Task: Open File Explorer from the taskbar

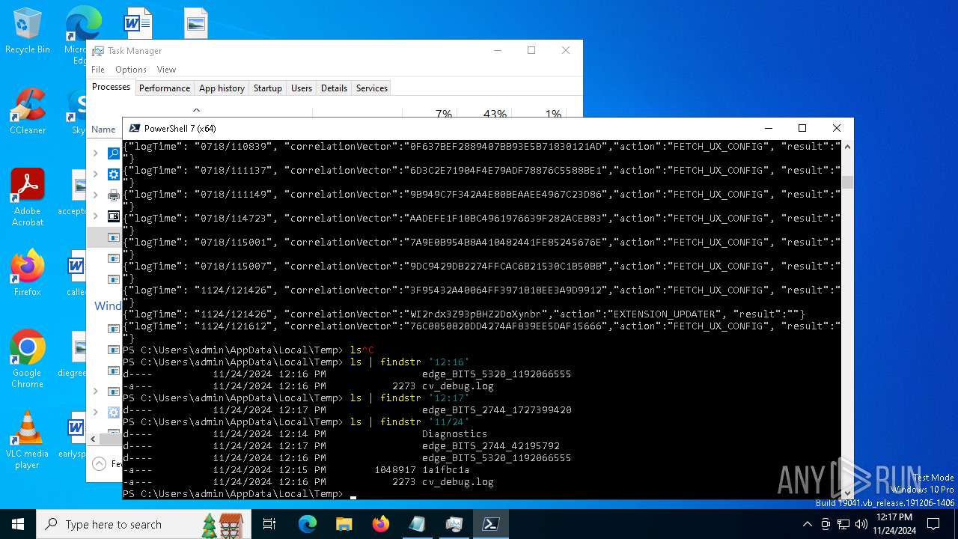Action: 344,524
